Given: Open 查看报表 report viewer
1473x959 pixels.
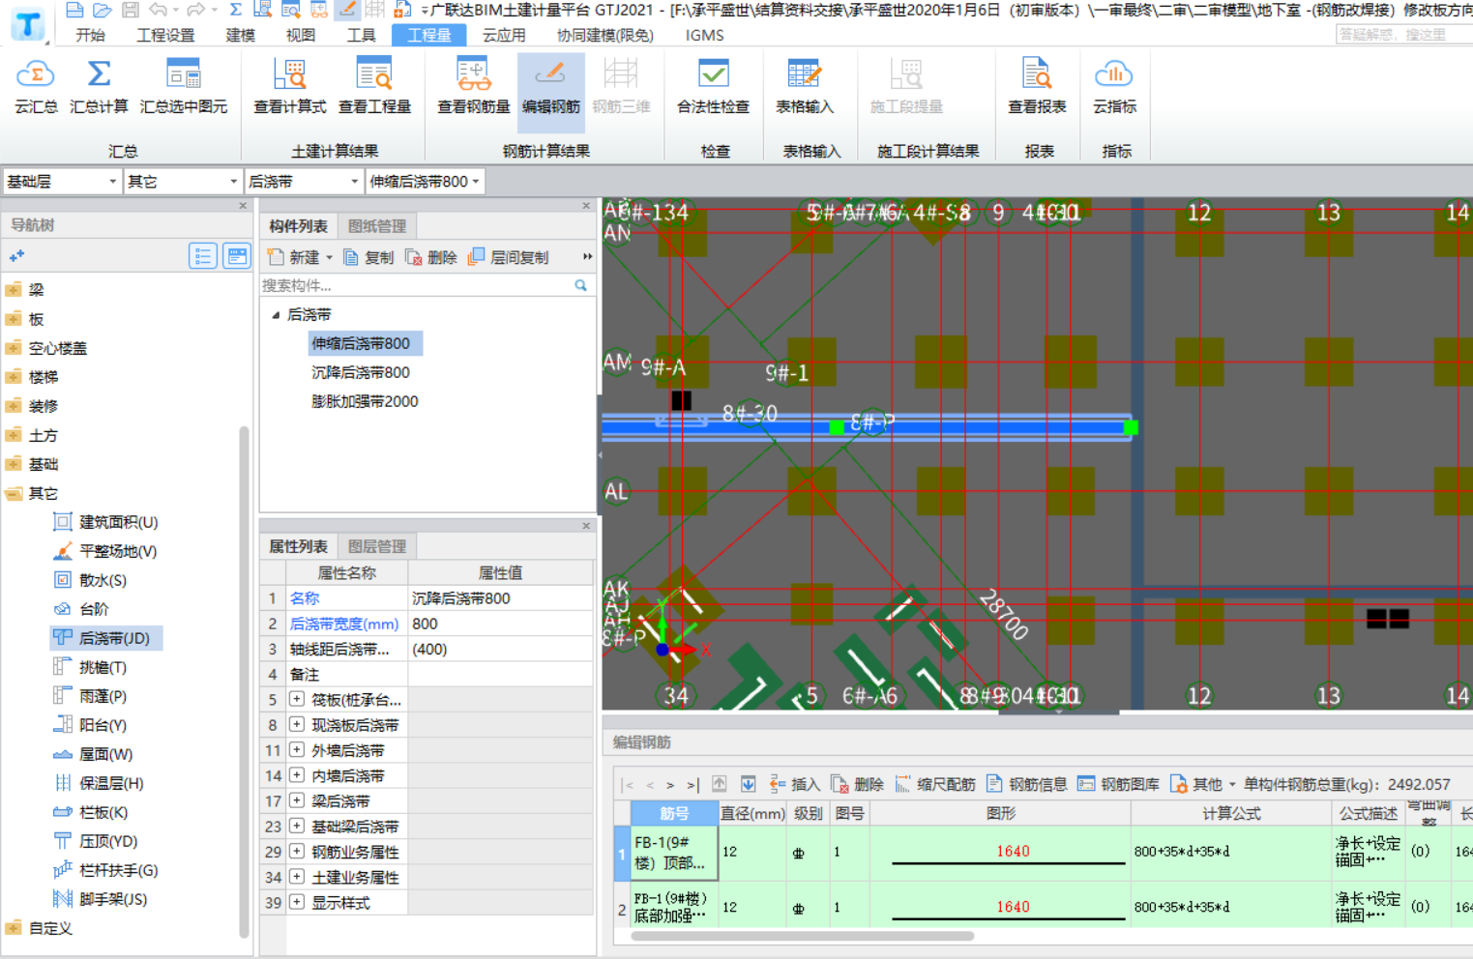Looking at the screenshot, I should tap(1037, 87).
